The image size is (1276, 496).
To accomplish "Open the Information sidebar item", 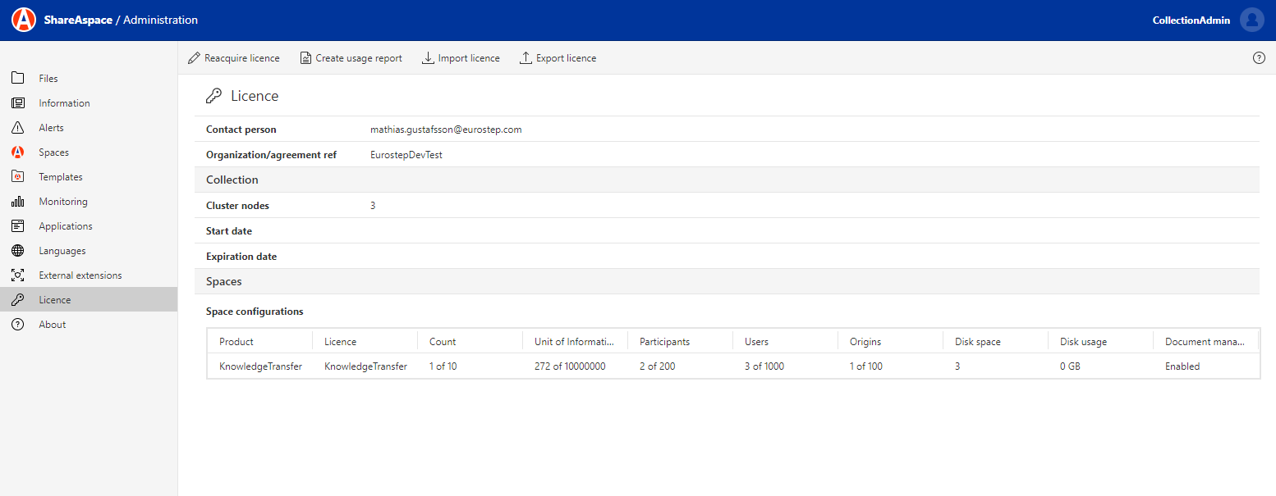I will 64,103.
